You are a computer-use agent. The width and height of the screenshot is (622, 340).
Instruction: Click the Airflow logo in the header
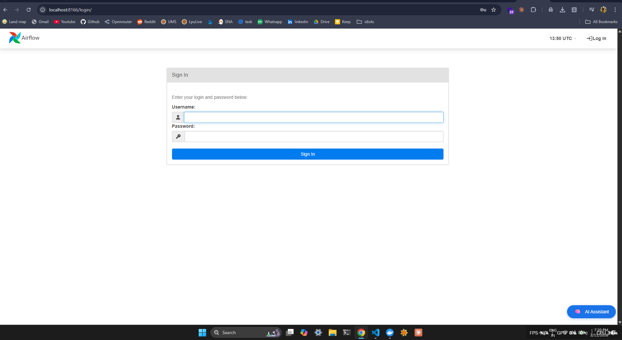pyautogui.click(x=24, y=38)
